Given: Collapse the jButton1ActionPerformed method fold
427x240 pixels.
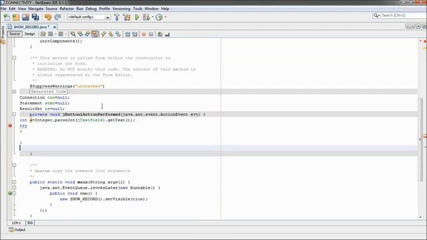Looking at the screenshot, I should 14,114.
